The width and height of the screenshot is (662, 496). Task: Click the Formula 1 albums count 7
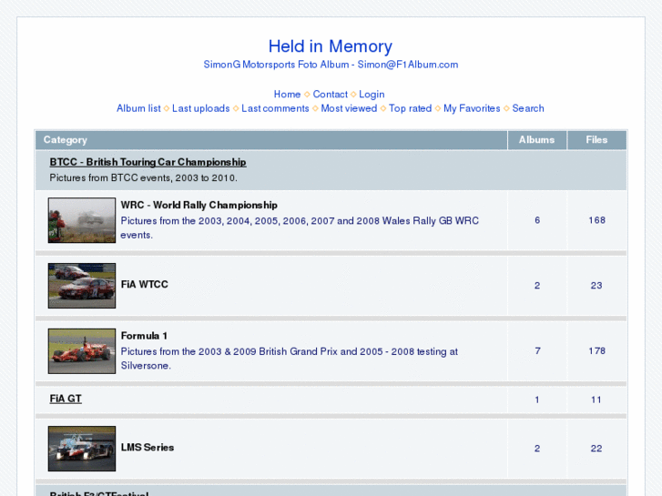pyautogui.click(x=537, y=351)
